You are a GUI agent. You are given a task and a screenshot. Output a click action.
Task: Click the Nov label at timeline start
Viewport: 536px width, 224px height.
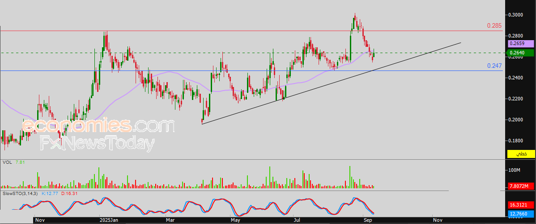[40, 220]
